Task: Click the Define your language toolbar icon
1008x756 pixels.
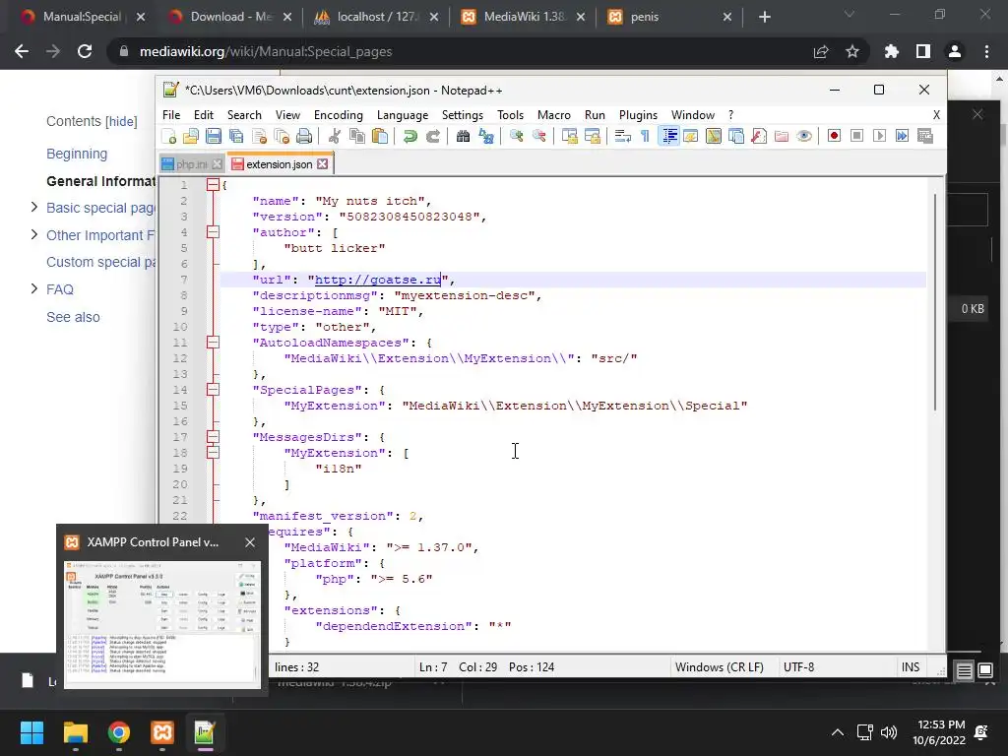Action: pyautogui.click(x=690, y=136)
